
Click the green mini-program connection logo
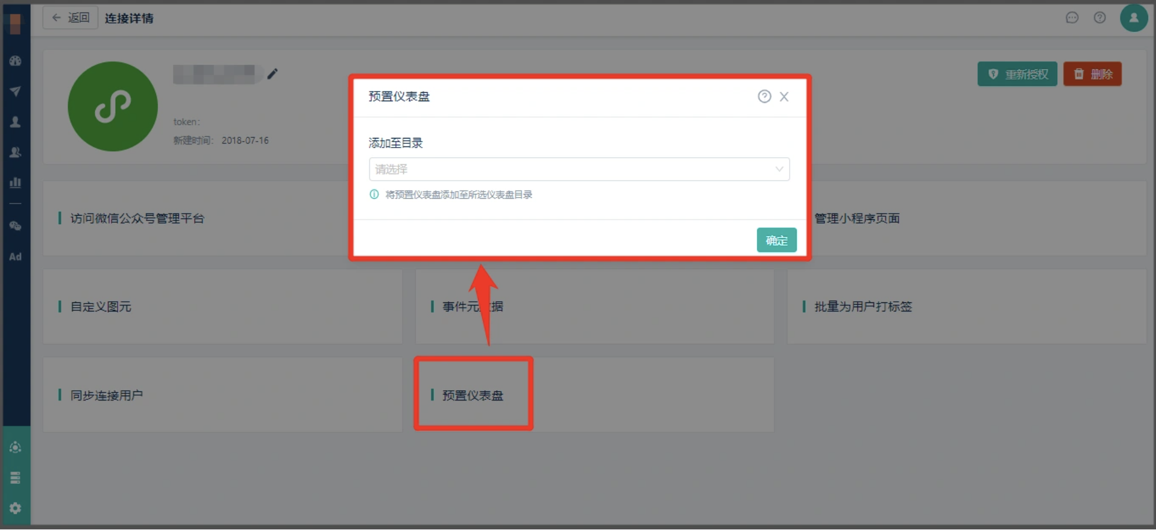coord(113,107)
